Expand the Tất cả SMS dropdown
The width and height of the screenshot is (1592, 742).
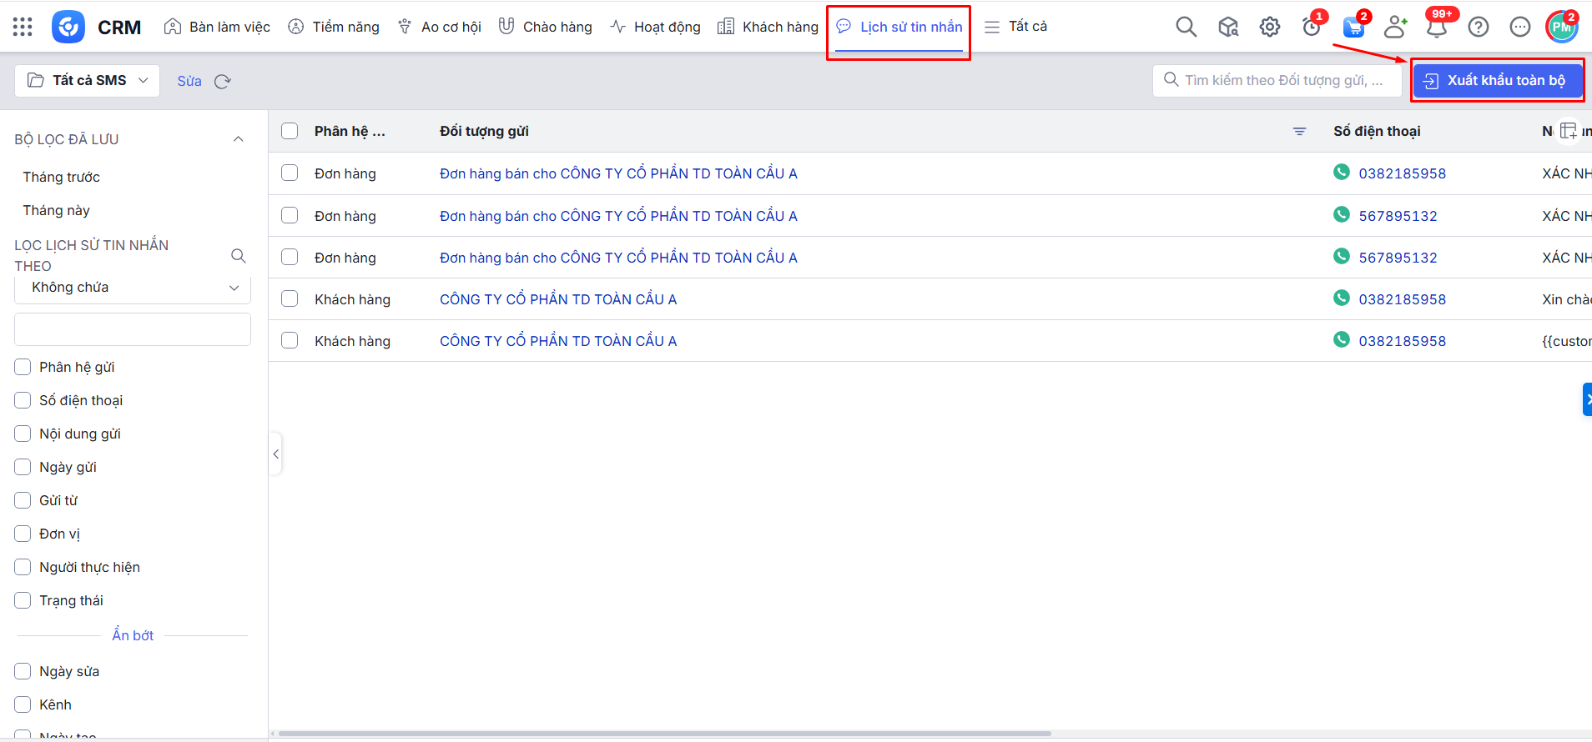pos(88,81)
